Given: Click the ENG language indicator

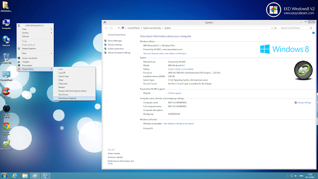Looking at the screenshot, I should [x=301, y=176].
